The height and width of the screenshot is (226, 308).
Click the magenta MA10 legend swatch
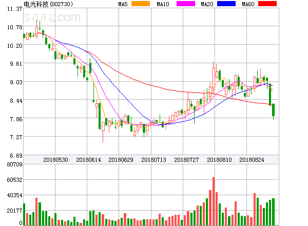pos(186,4)
